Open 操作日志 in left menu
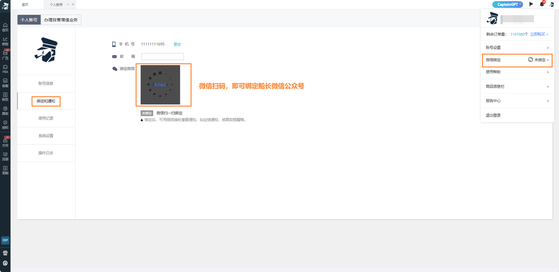 point(46,153)
